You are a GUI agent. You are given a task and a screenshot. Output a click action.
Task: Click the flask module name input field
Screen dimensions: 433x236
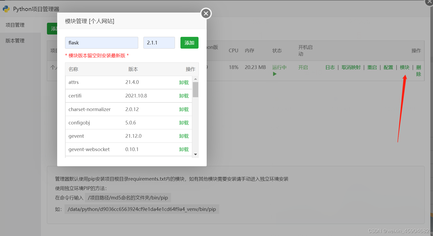point(101,43)
